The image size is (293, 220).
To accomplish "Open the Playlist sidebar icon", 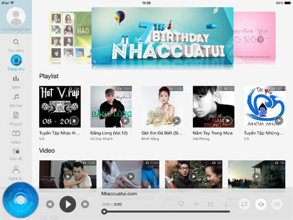I will pos(16,116).
